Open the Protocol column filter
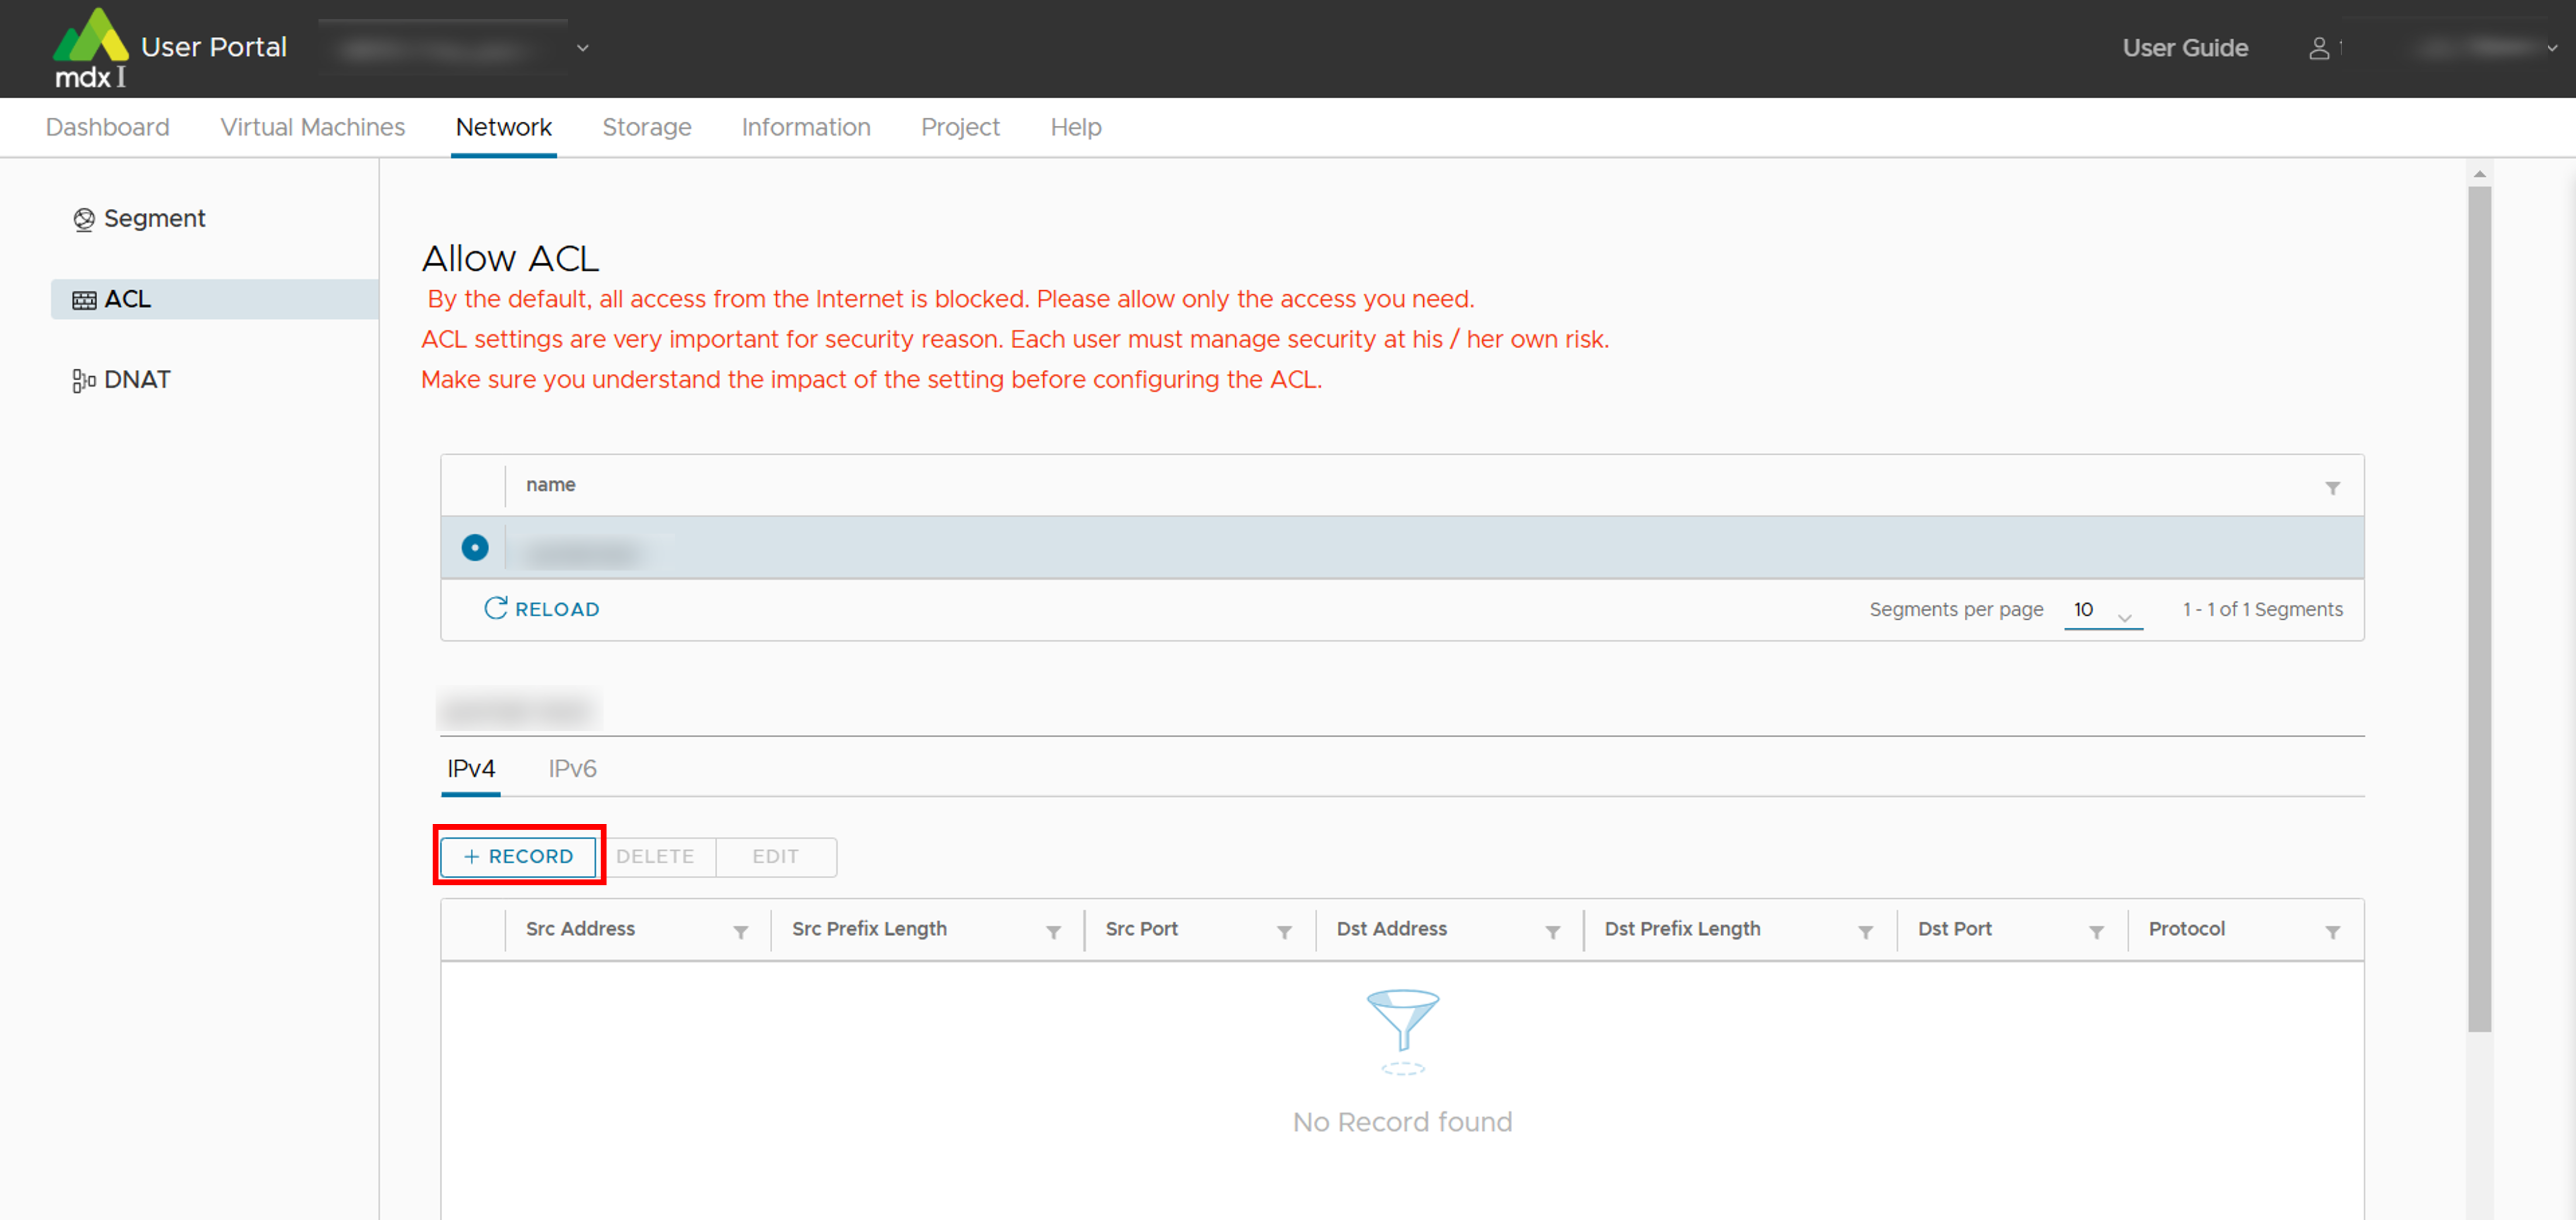 [x=2332, y=931]
